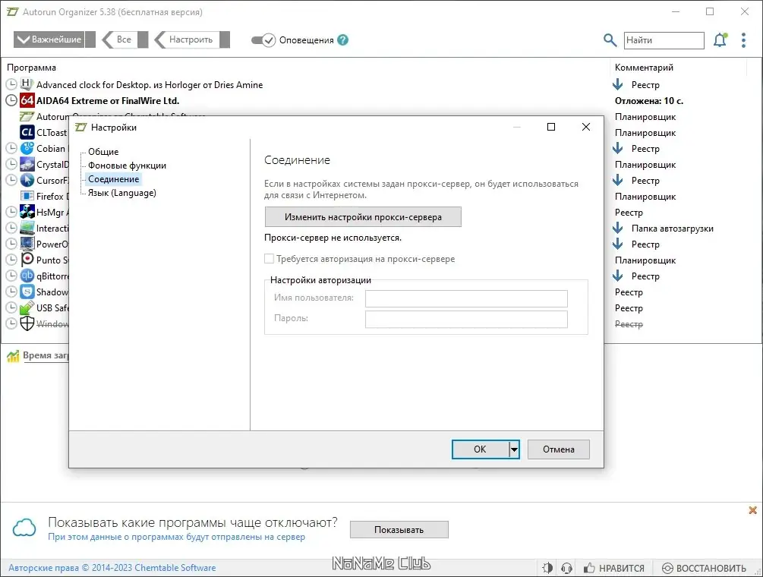
Task: Click the Отложена: 10 с. comment
Action: (649, 101)
